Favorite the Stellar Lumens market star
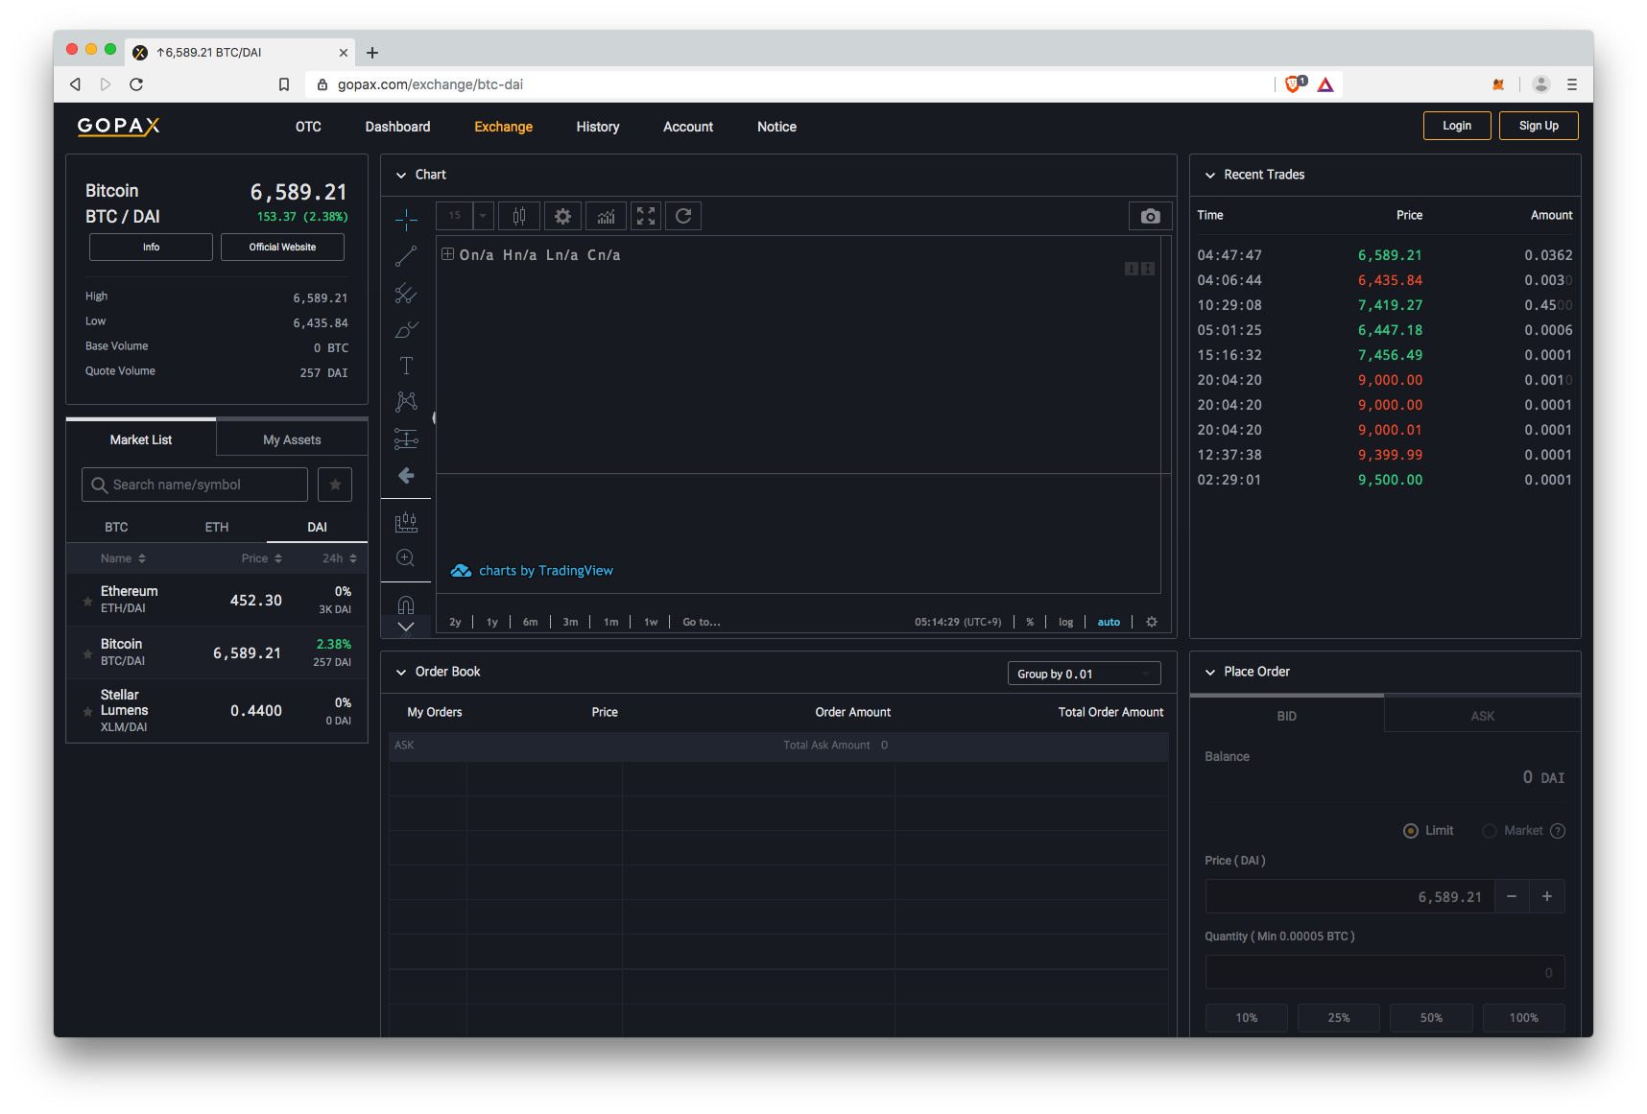Viewport: 1647px width, 1114px height. [x=88, y=712]
